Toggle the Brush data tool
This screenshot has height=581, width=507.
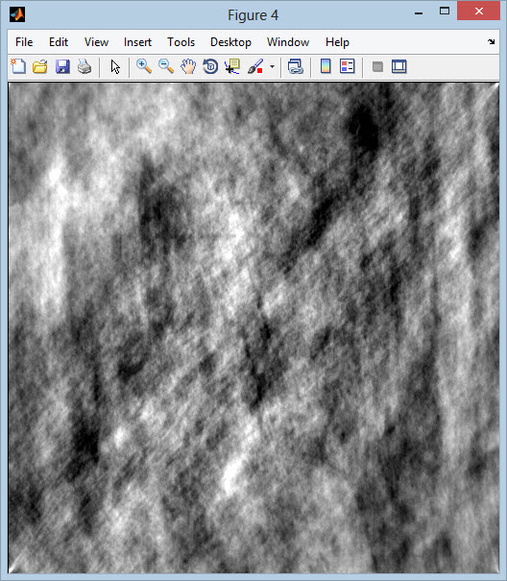pos(255,67)
